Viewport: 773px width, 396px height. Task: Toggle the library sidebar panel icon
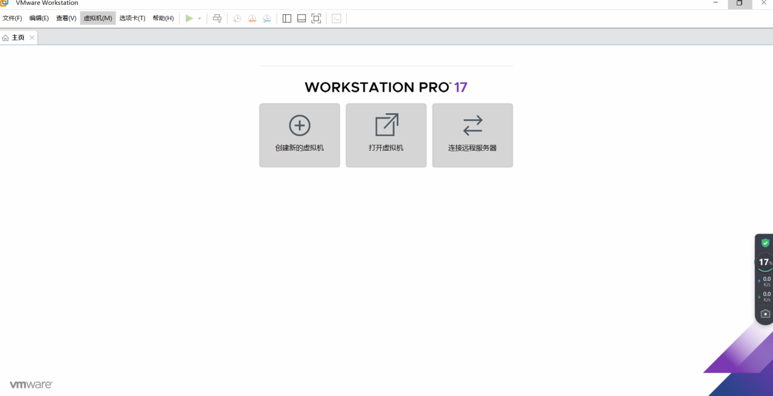(287, 18)
